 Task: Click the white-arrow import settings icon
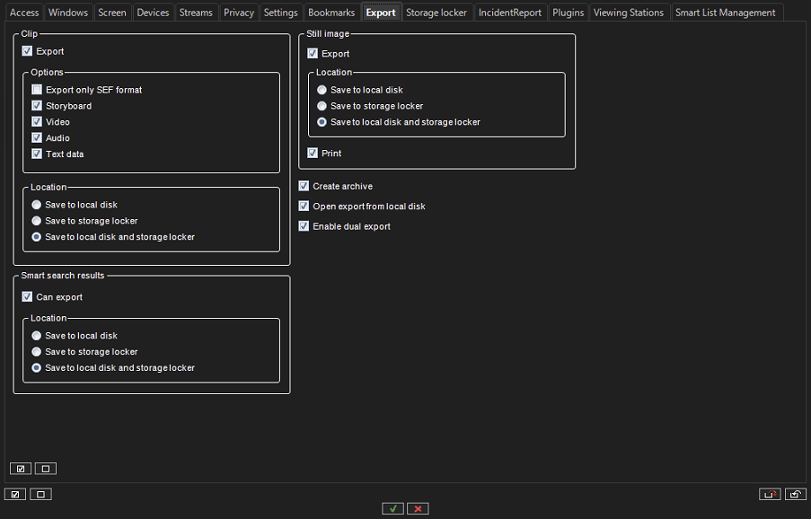(x=796, y=494)
